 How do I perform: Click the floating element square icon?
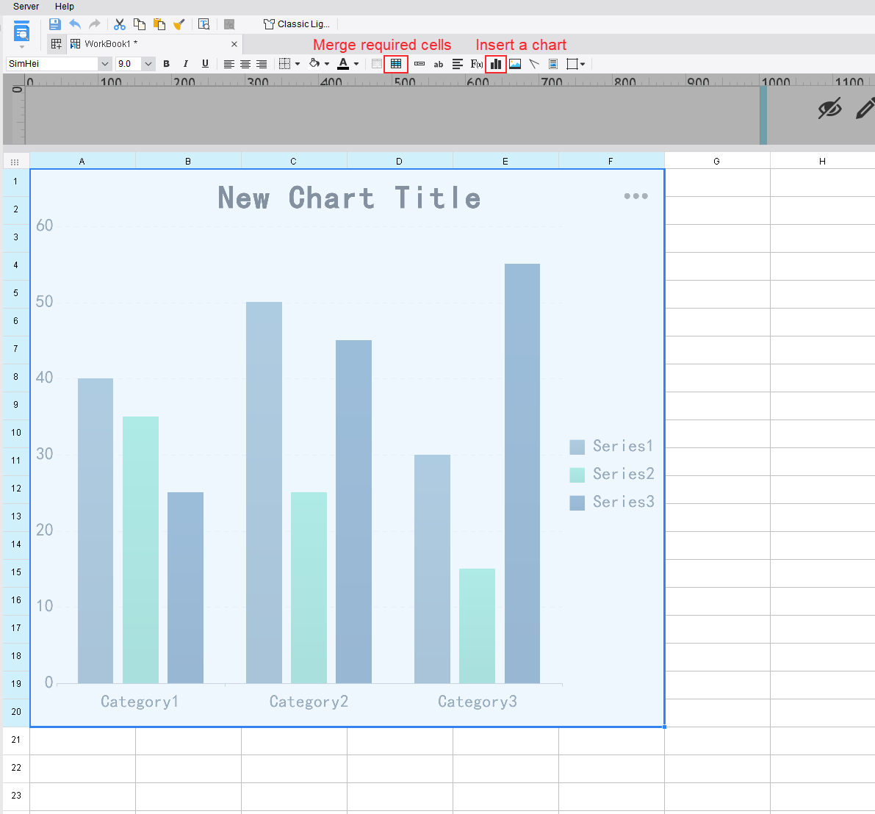pyautogui.click(x=572, y=64)
